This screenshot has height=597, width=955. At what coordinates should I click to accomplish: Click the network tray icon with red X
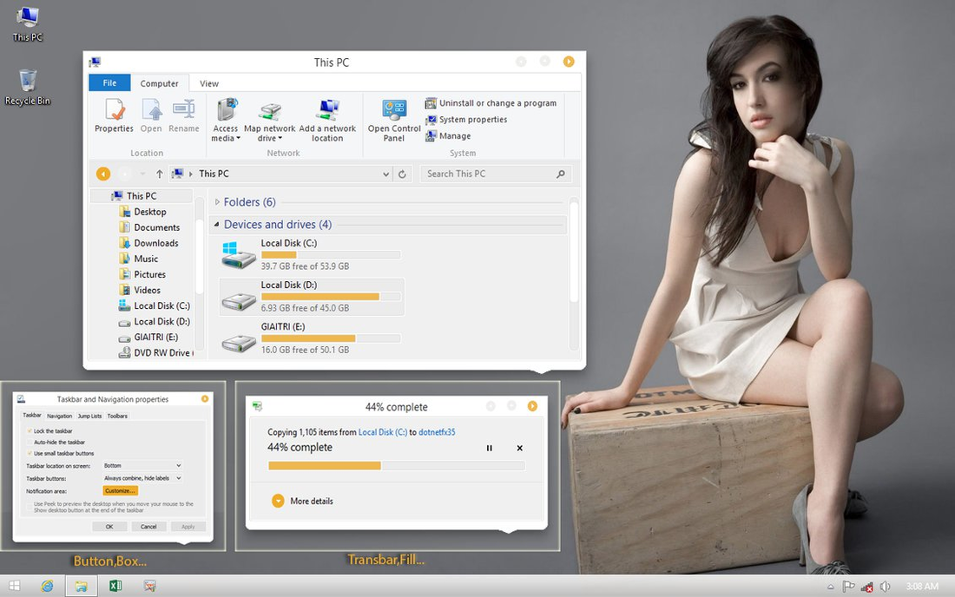tap(866, 587)
